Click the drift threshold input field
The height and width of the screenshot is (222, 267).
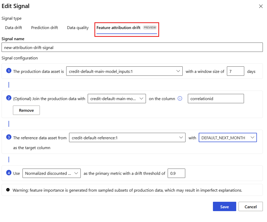tap(176, 174)
